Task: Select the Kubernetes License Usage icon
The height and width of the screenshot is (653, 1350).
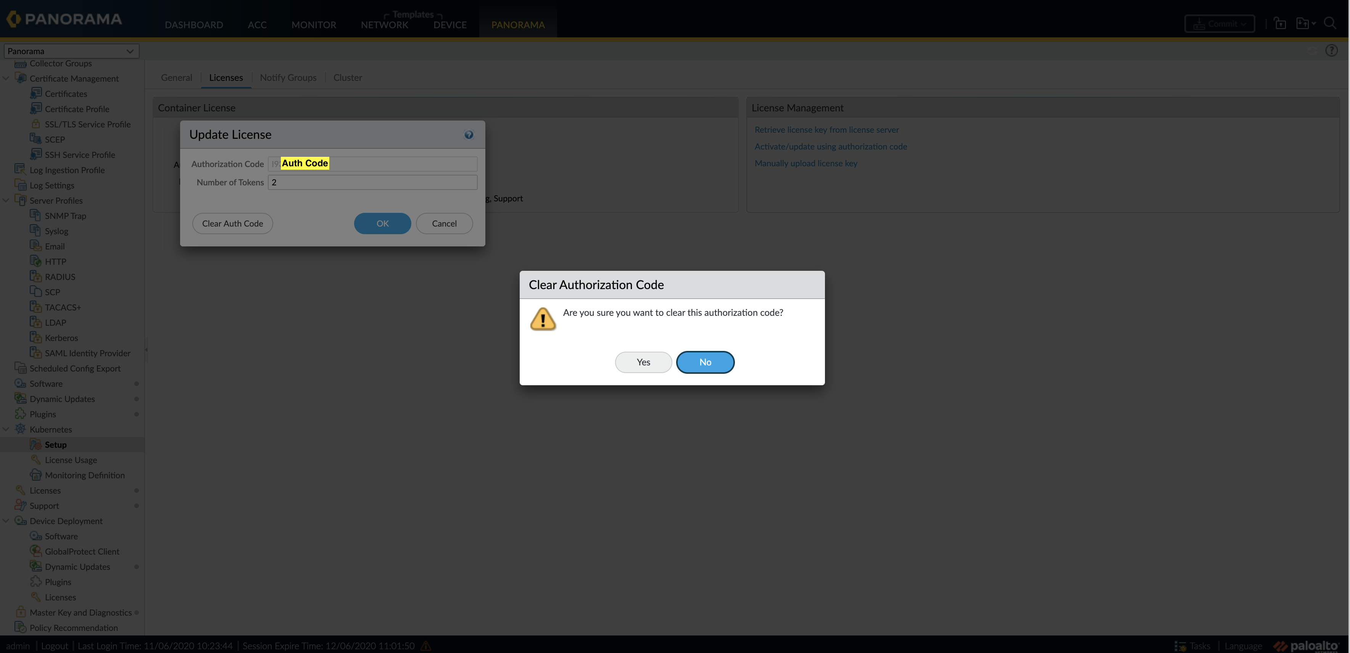Action: click(x=35, y=460)
